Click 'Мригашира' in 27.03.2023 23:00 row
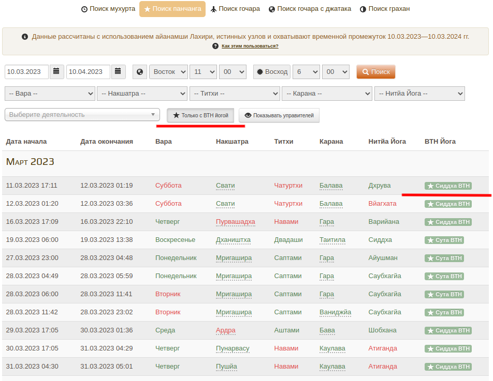 point(234,258)
